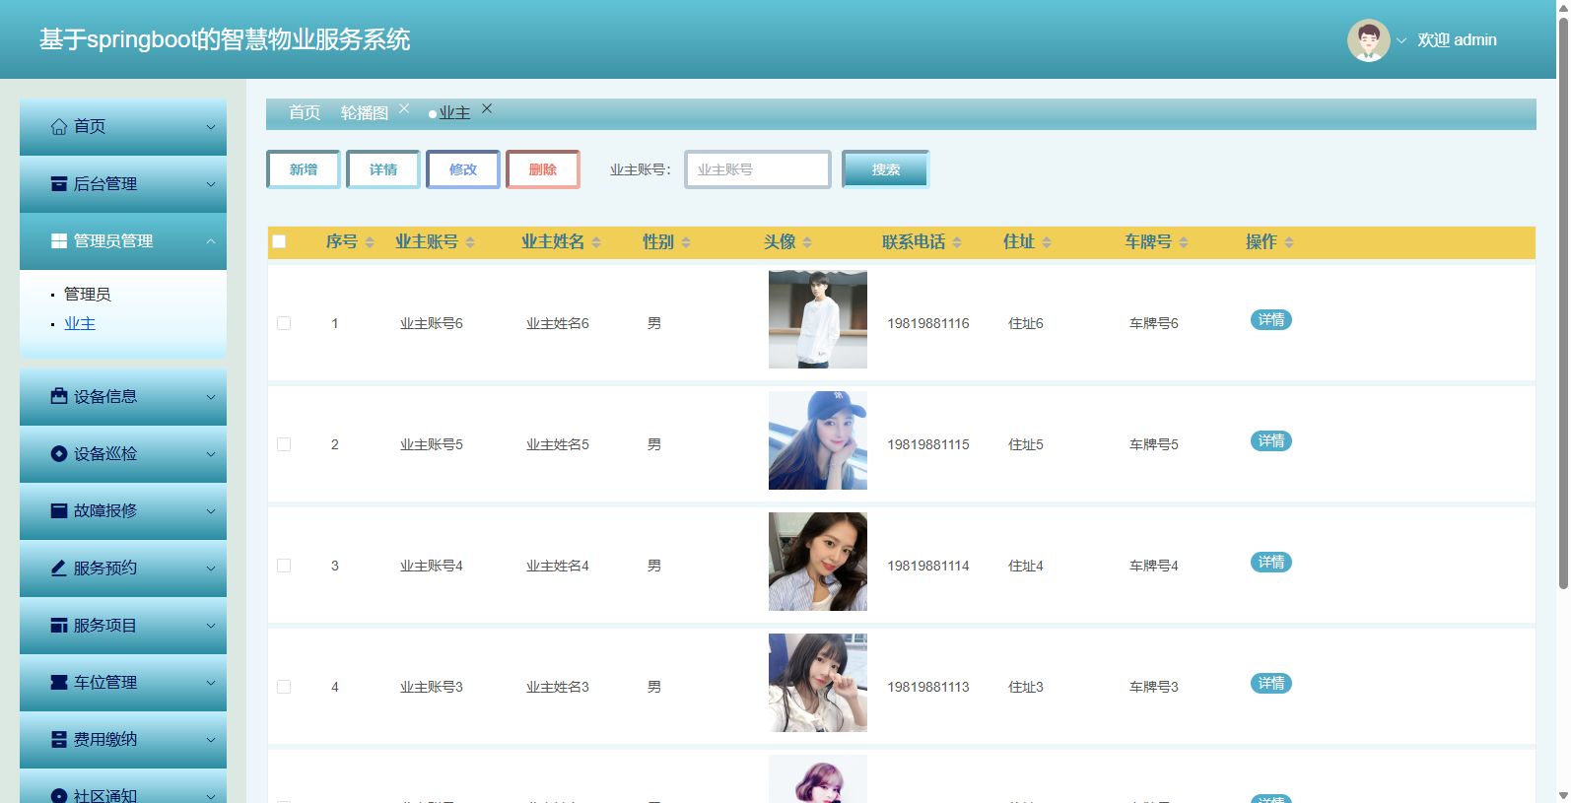Image resolution: width=1571 pixels, height=803 pixels.
Task: Click the 住址4 cell
Action: coord(1026,566)
